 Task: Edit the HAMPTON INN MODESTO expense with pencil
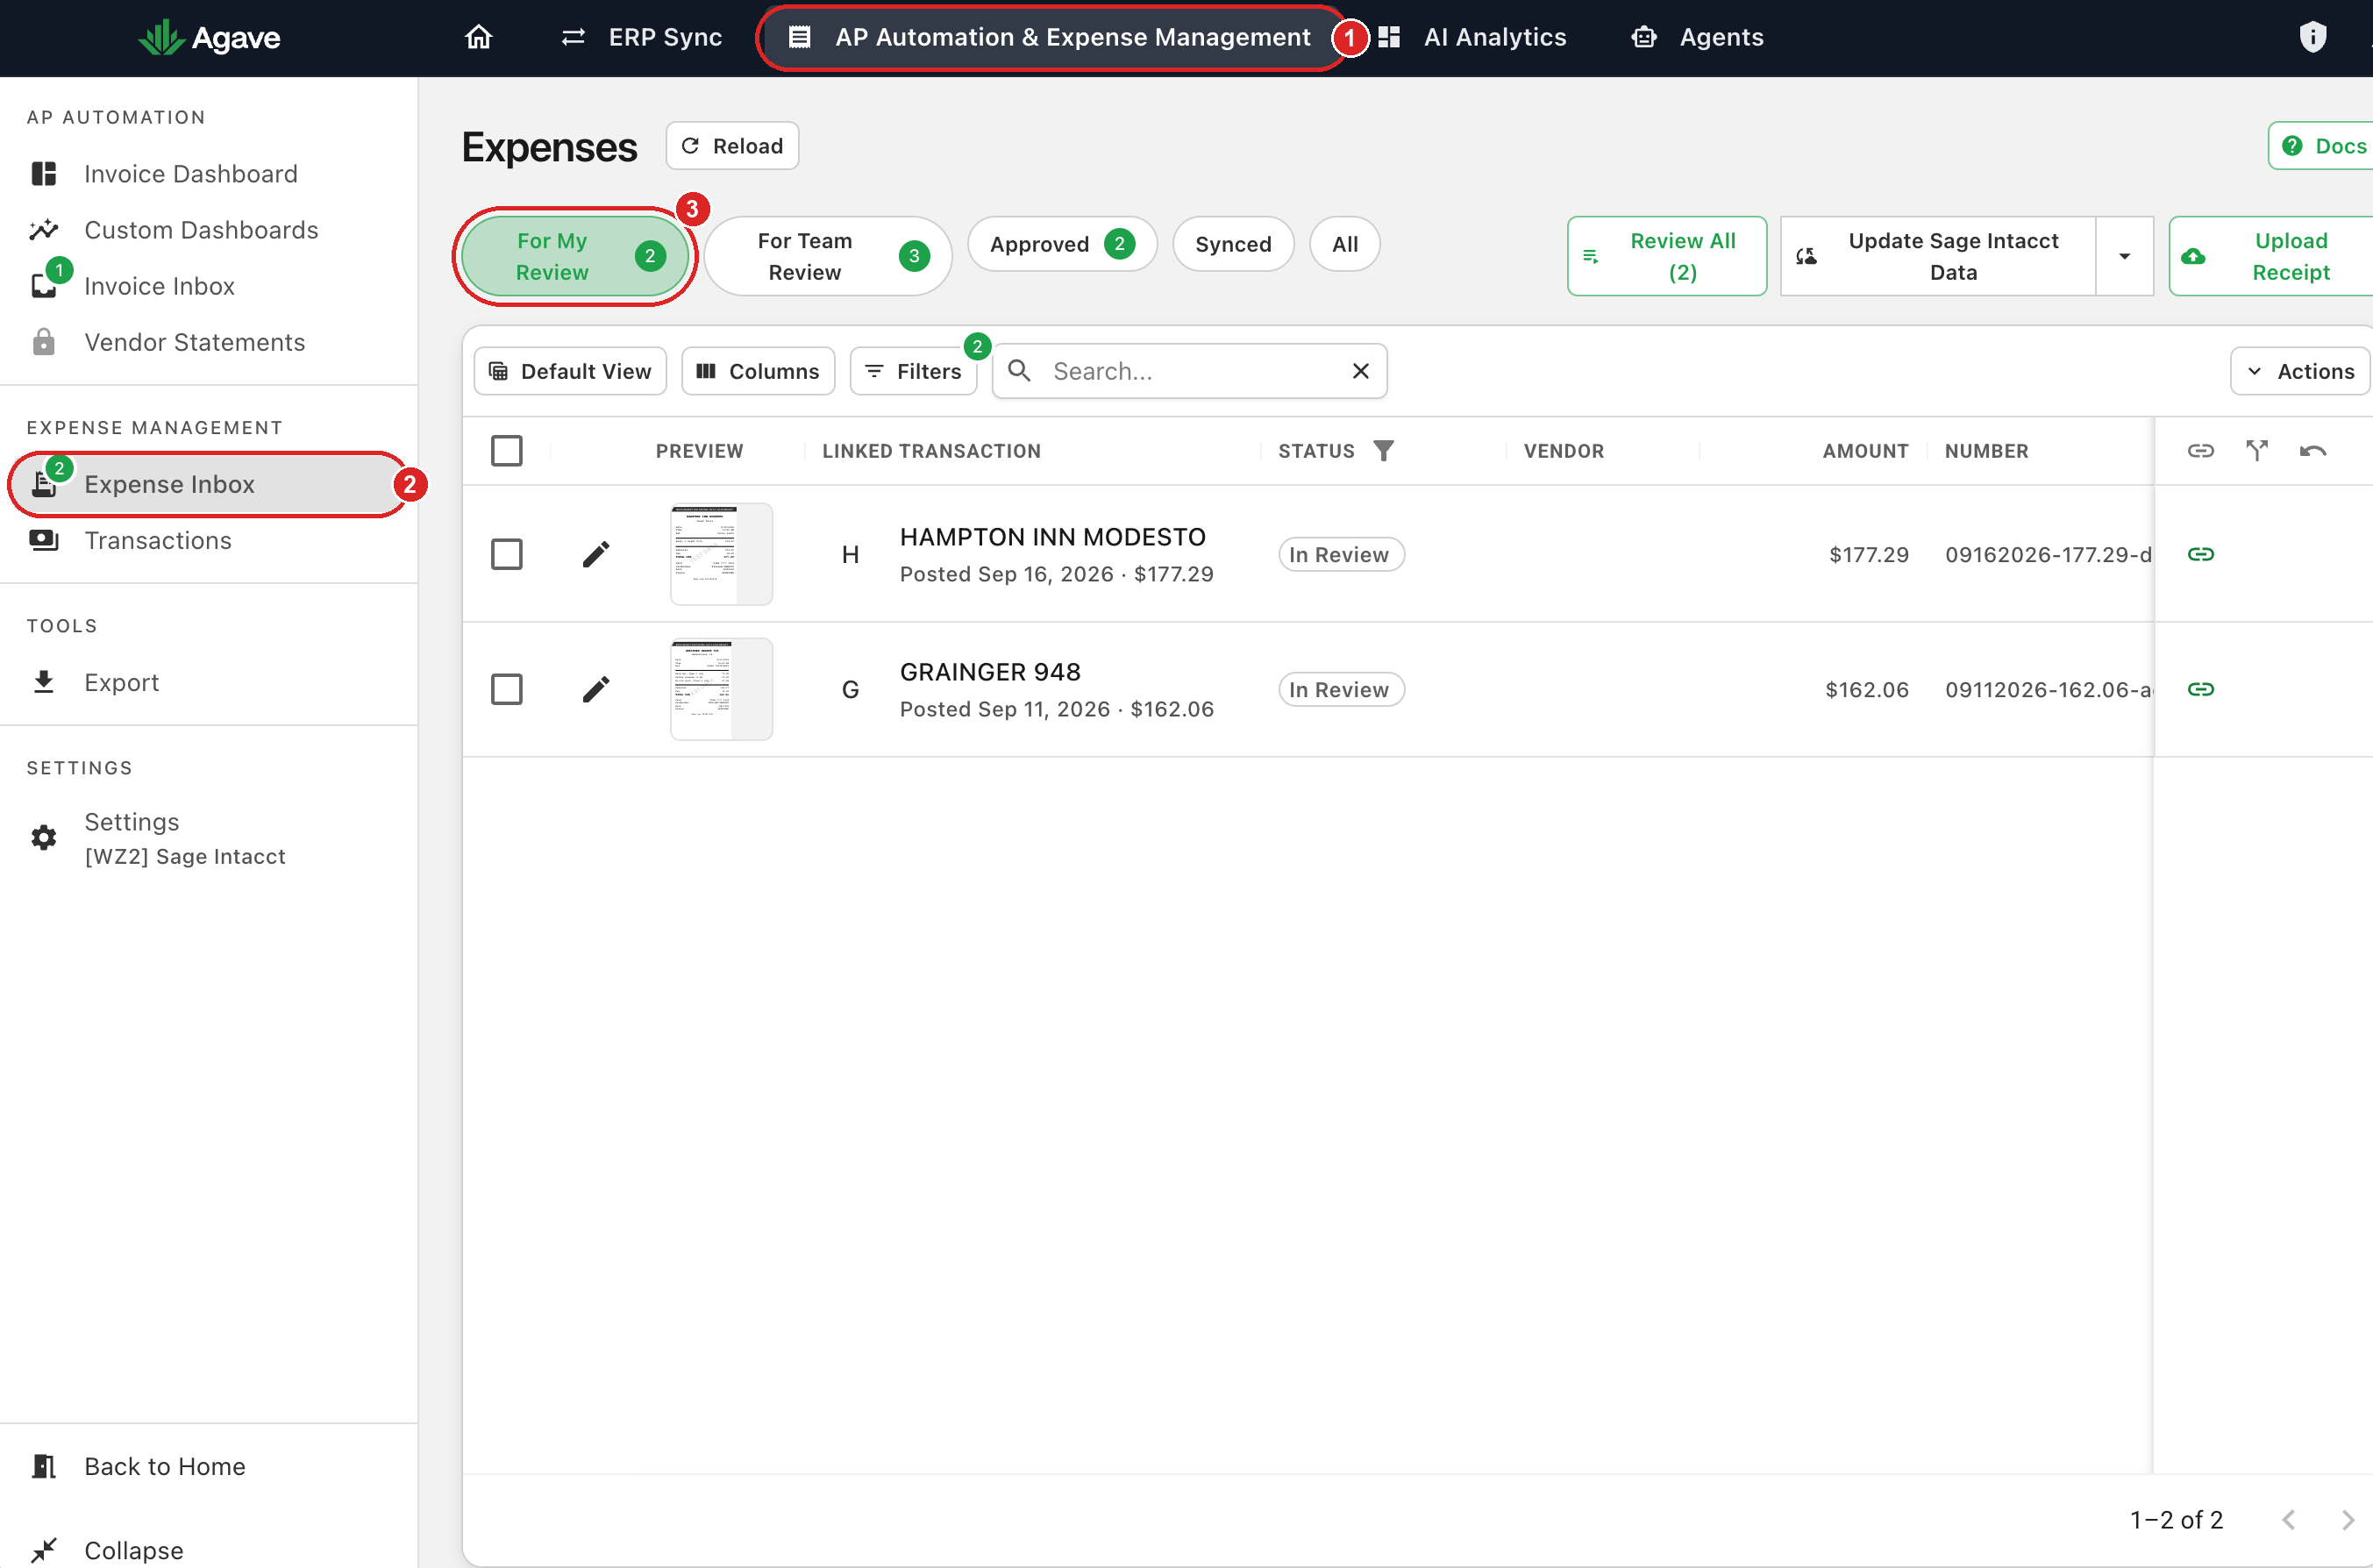tap(596, 554)
